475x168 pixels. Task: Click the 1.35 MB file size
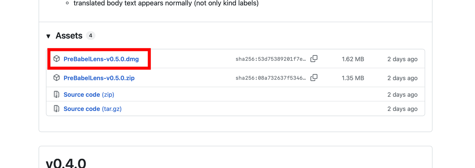353,78
